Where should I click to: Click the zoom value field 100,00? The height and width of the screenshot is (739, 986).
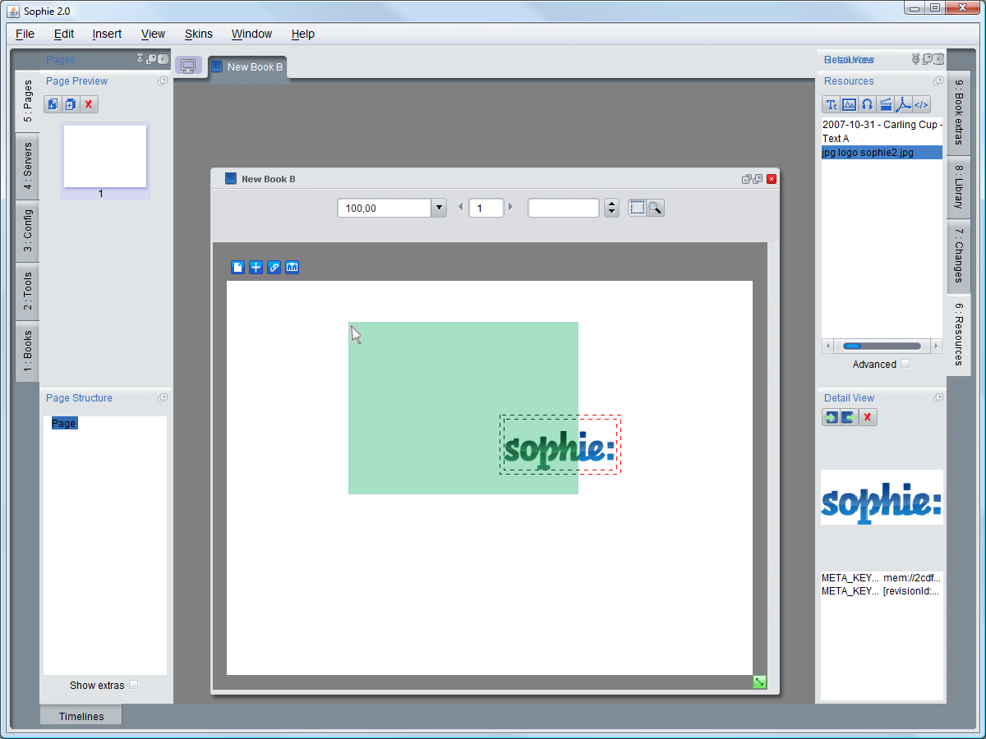[385, 208]
